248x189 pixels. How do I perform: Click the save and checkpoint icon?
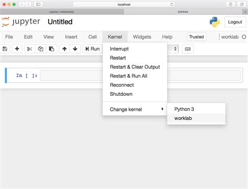[x=5, y=49]
